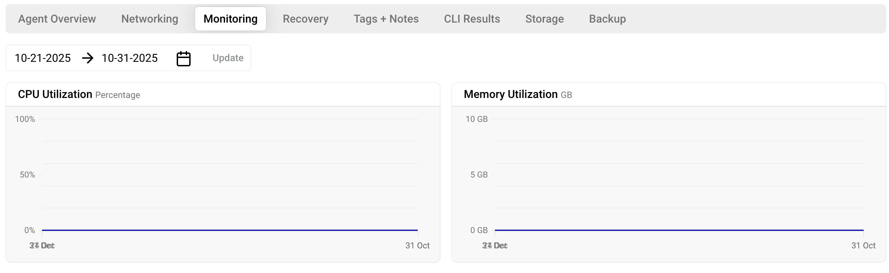This screenshot has width=889, height=273.
Task: Click the Memory chart's blue data line
Action: click(679, 230)
